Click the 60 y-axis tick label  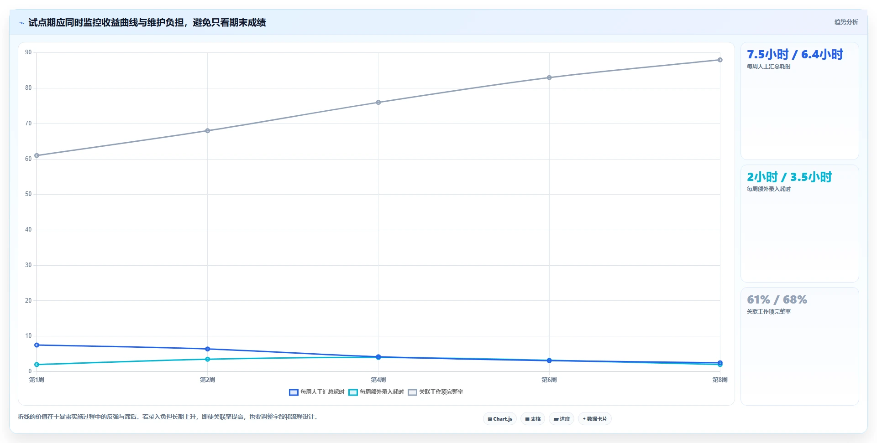coord(28,159)
